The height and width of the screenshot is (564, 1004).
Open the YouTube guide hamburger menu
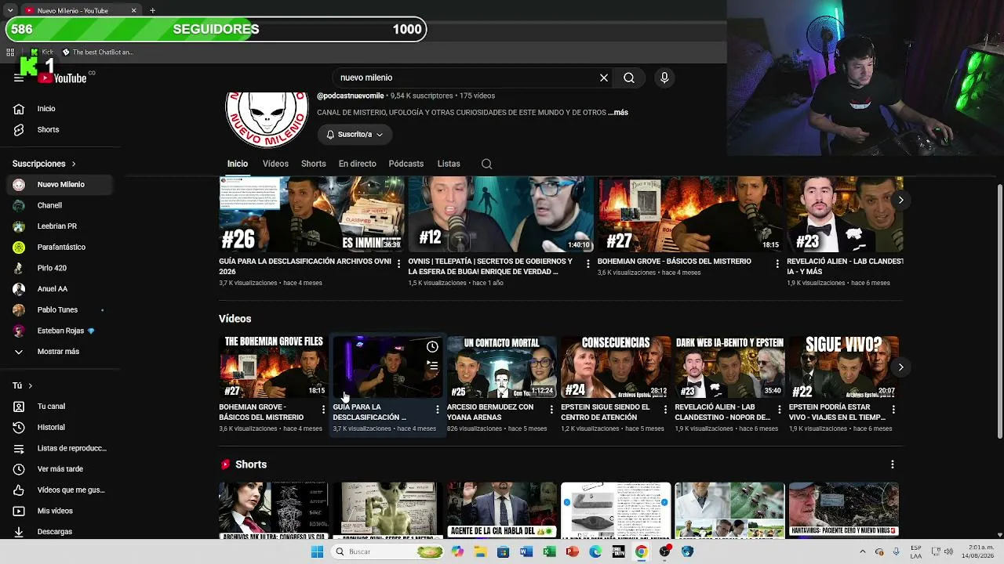19,78
